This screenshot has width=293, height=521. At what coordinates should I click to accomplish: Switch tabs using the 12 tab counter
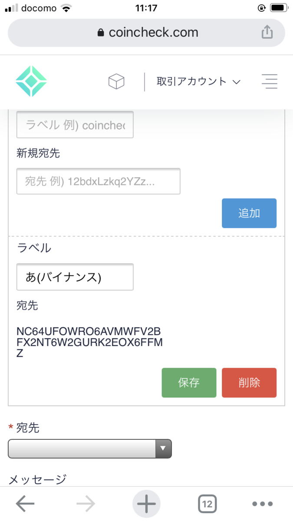tap(207, 504)
